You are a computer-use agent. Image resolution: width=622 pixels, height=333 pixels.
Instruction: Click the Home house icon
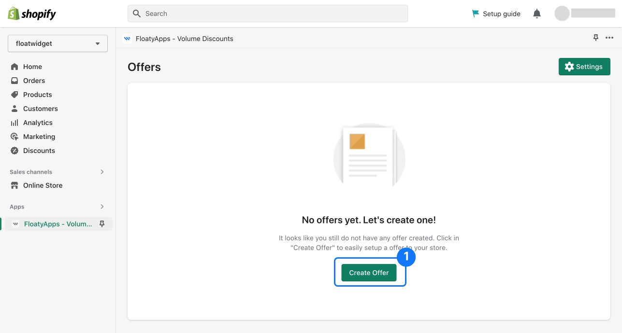[14, 67]
